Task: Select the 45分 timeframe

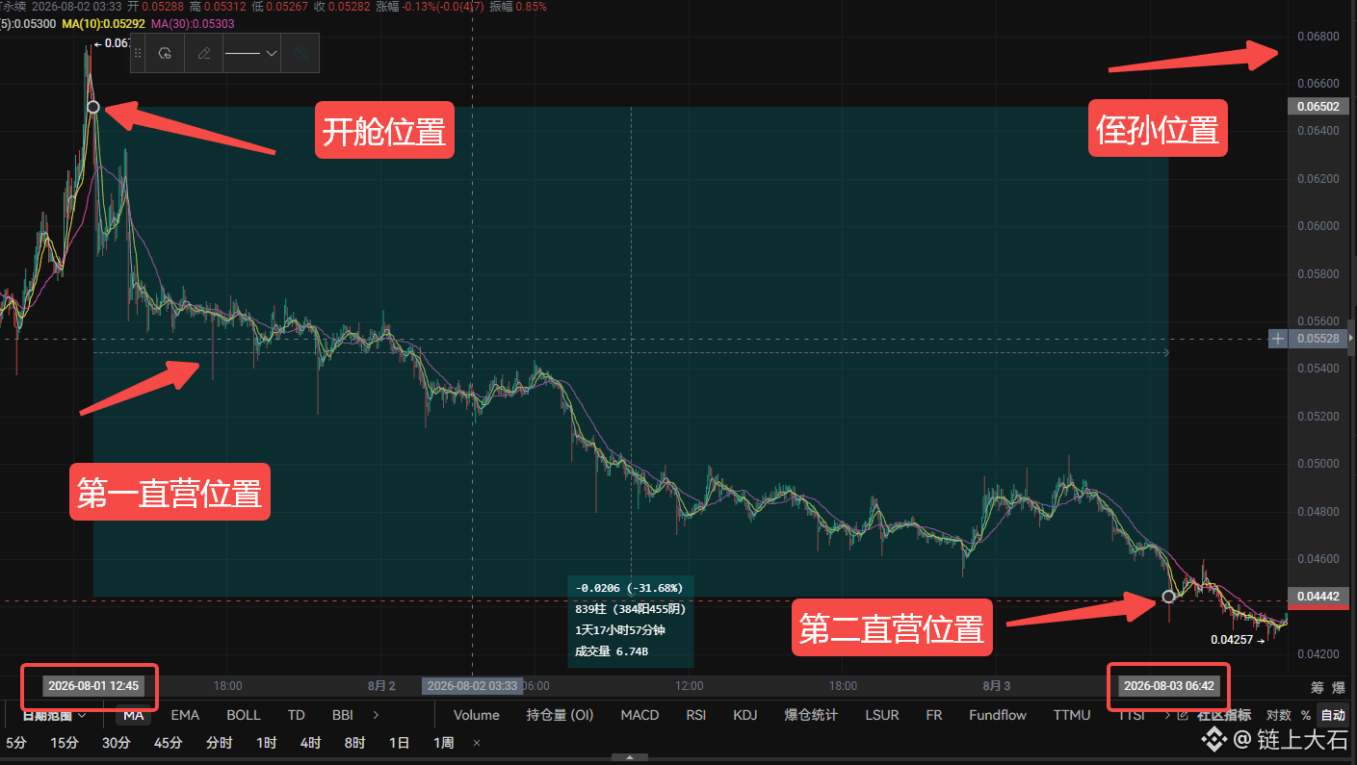Action: pos(168,743)
